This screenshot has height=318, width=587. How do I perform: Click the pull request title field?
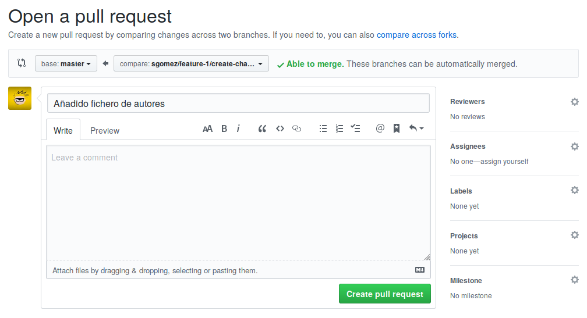point(238,103)
